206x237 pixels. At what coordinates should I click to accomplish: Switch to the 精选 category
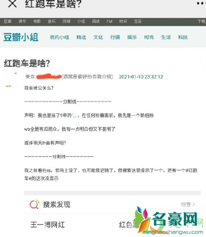coord(81,37)
